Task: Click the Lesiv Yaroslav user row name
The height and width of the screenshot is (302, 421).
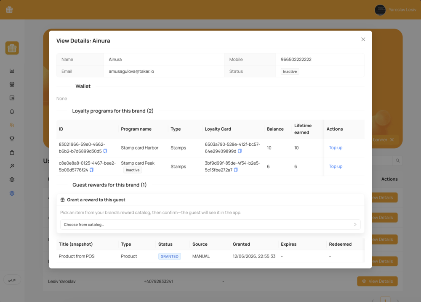Action: click(x=62, y=281)
